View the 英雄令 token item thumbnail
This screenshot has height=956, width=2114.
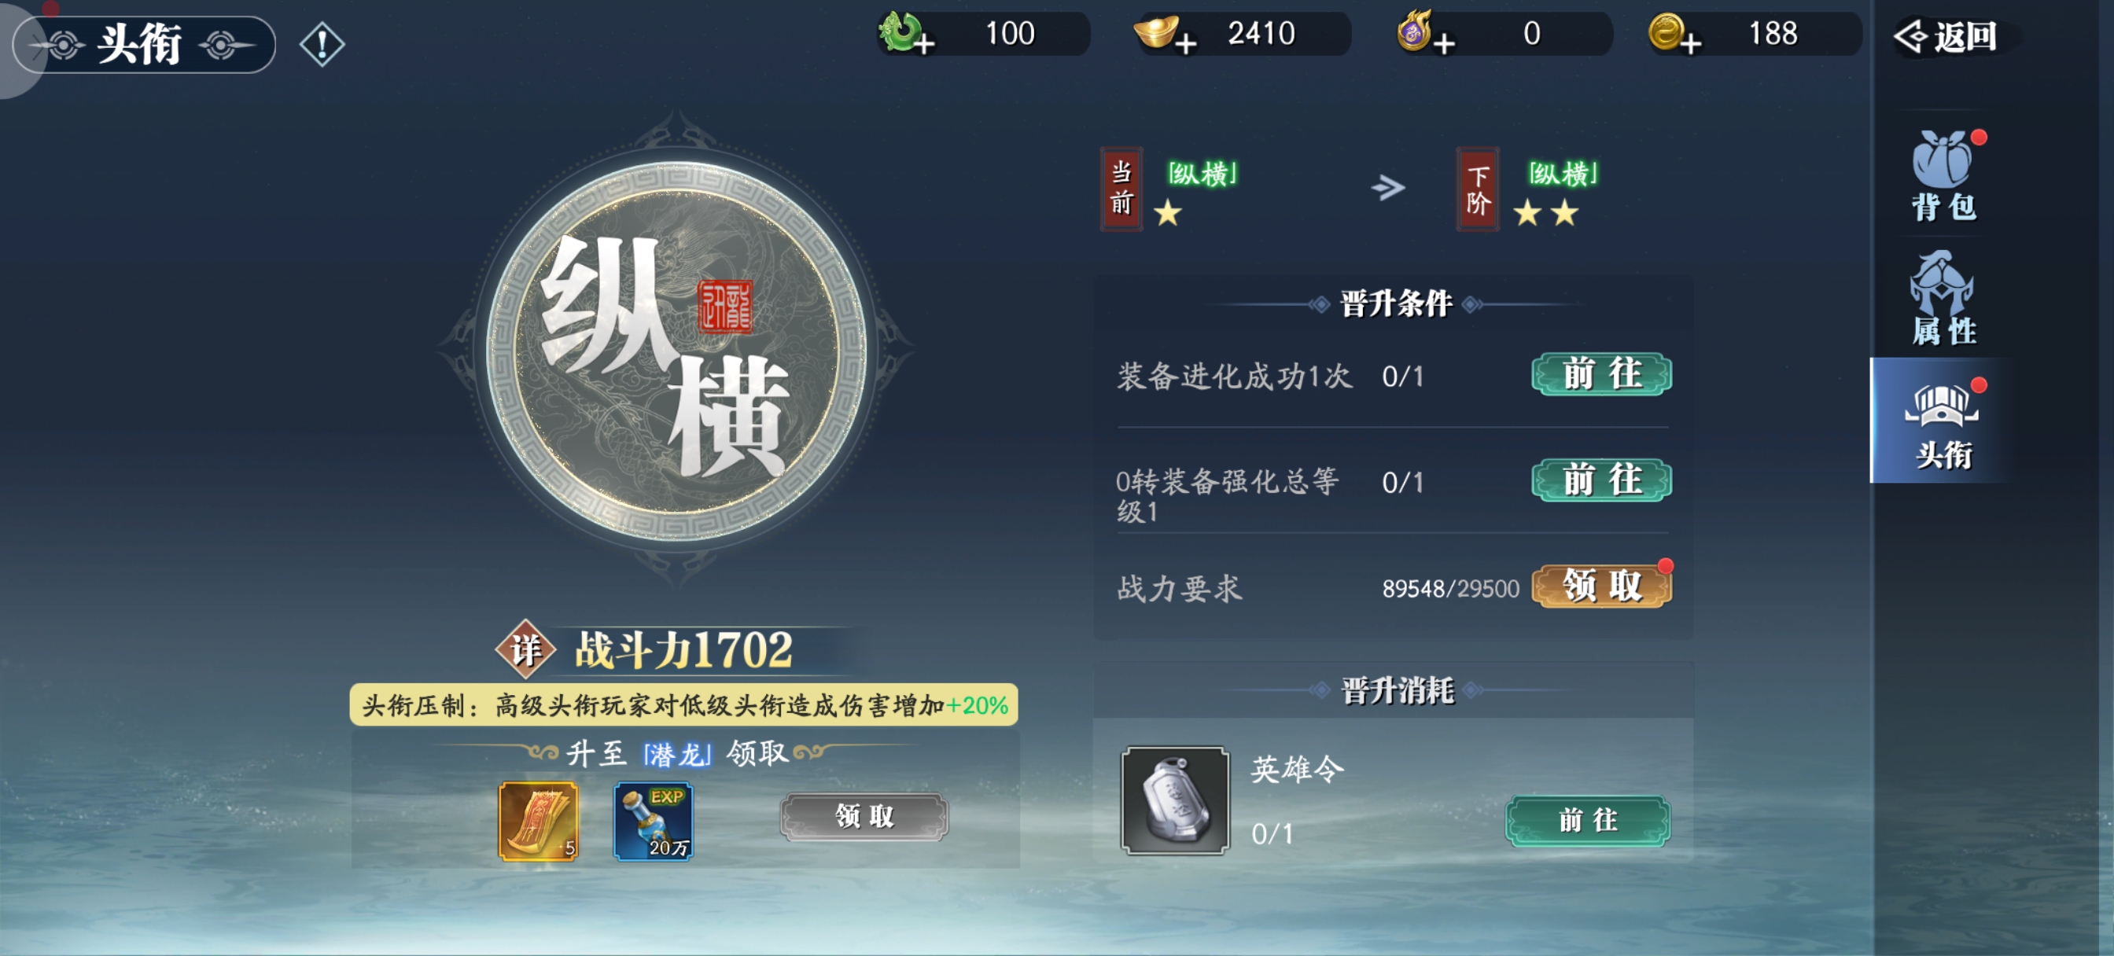tap(1174, 800)
